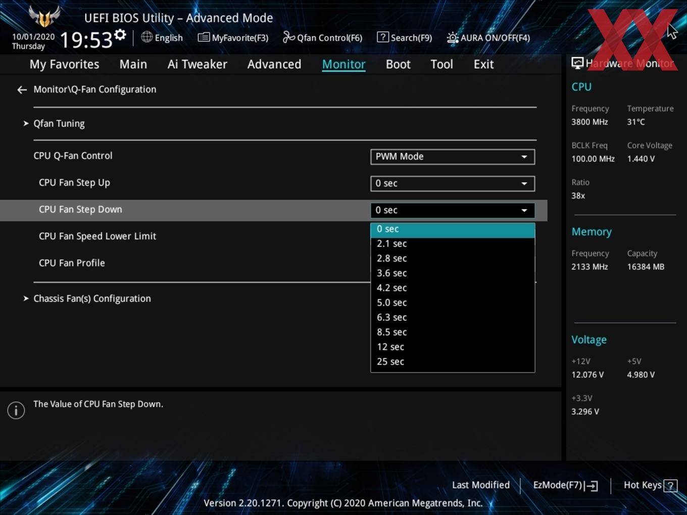Pick 6.3 sec option
This screenshot has width=687, height=515.
pos(453,318)
